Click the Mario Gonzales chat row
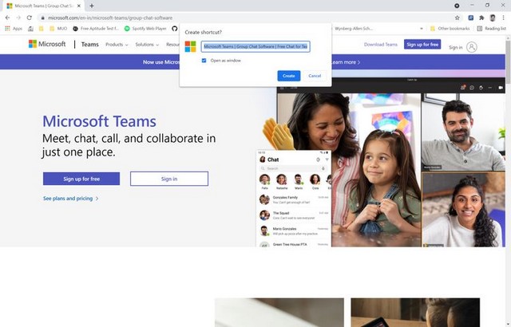 click(x=295, y=231)
